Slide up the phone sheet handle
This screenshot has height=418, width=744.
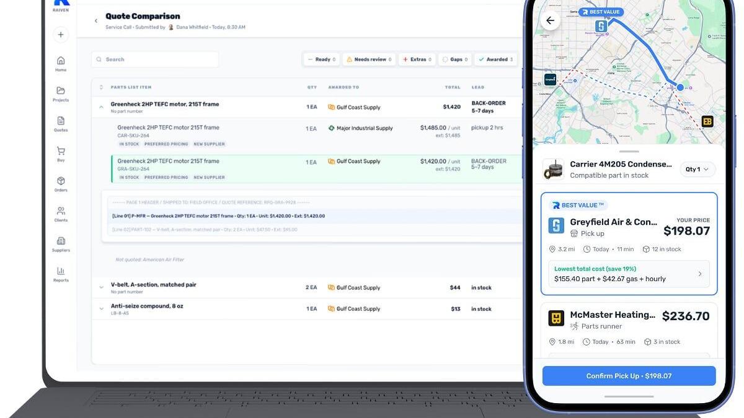click(x=629, y=151)
